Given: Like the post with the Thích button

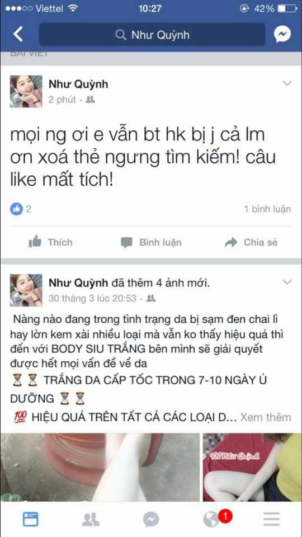Looking at the screenshot, I should tap(51, 242).
